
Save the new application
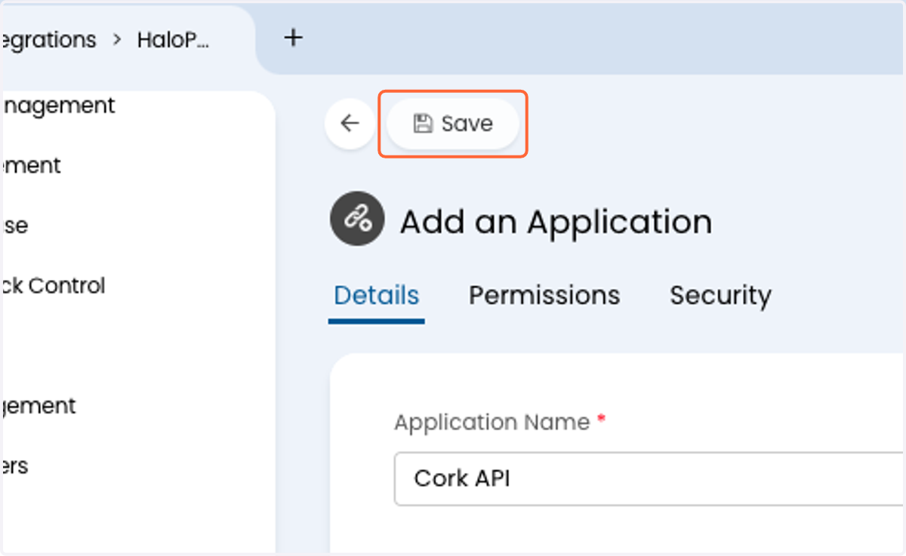pos(452,124)
